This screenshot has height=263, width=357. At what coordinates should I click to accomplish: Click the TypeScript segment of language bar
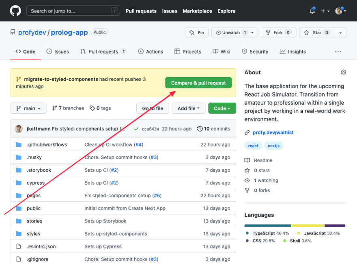pyautogui.click(x=267, y=226)
